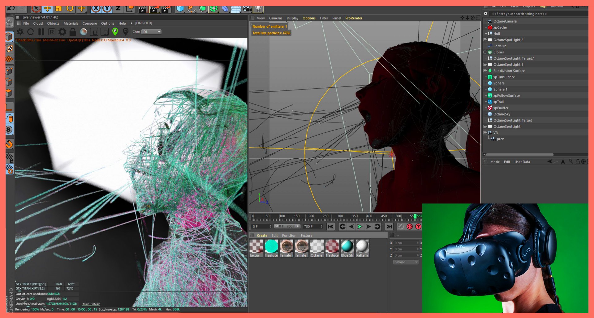The width and height of the screenshot is (594, 318).
Task: Open the Chn DL channel dropdown
Action: [x=152, y=32]
